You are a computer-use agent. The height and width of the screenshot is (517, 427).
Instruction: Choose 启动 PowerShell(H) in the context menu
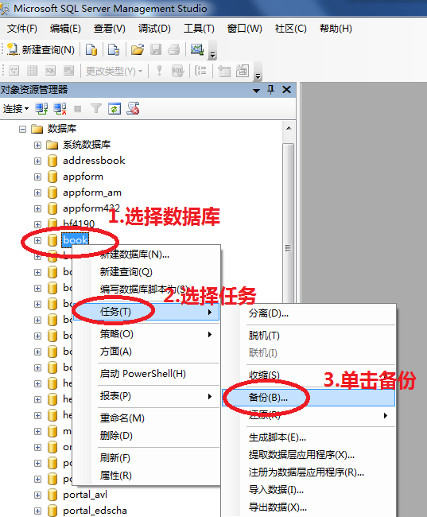click(146, 374)
